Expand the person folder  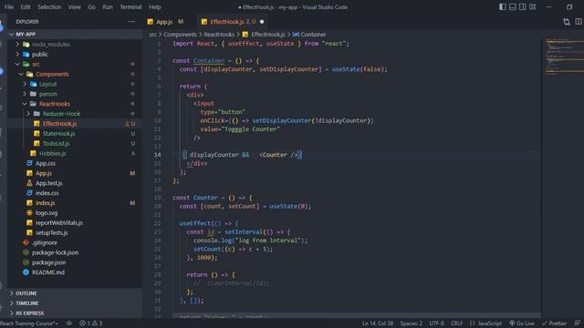point(75,94)
